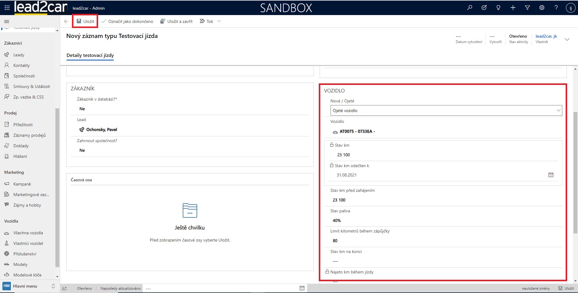Screen dimensions: 578x293
Task: Click the lightbulb assistant icon
Action: 498,8
